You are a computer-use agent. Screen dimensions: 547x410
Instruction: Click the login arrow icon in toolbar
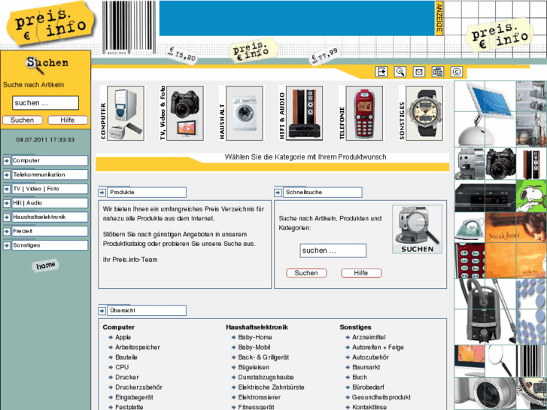381,72
